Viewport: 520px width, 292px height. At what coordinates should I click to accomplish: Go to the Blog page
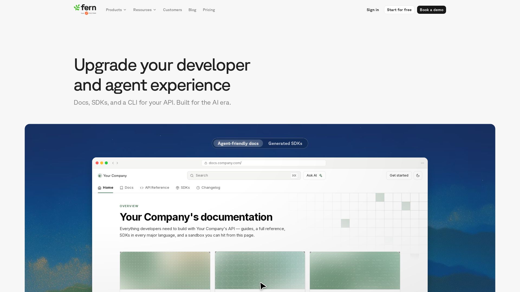[192, 10]
